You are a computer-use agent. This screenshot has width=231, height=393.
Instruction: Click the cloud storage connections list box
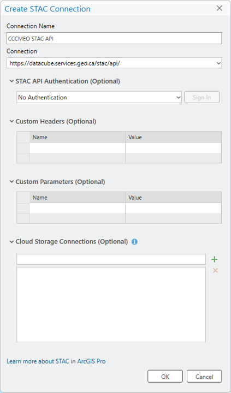coord(111,304)
